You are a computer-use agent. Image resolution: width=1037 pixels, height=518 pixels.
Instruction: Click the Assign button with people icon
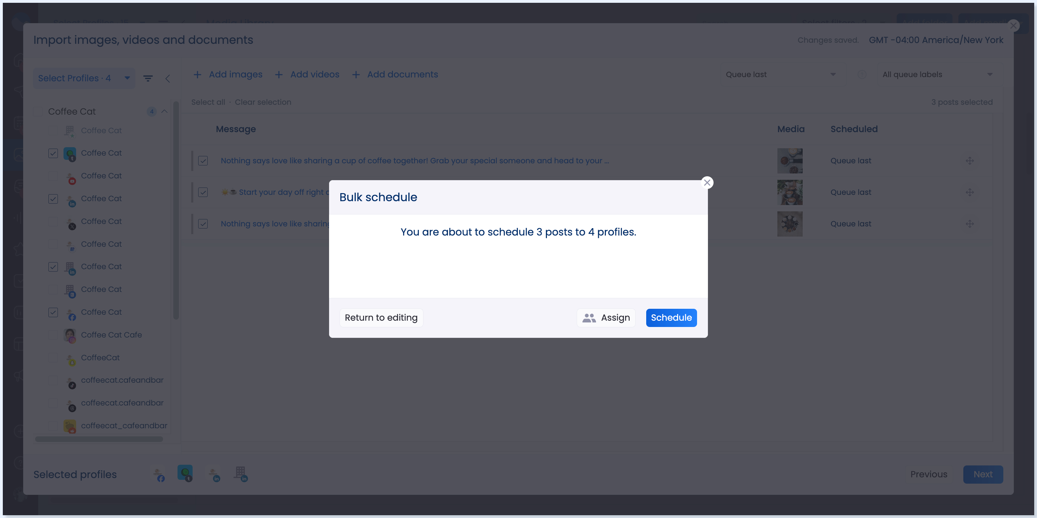click(x=606, y=318)
